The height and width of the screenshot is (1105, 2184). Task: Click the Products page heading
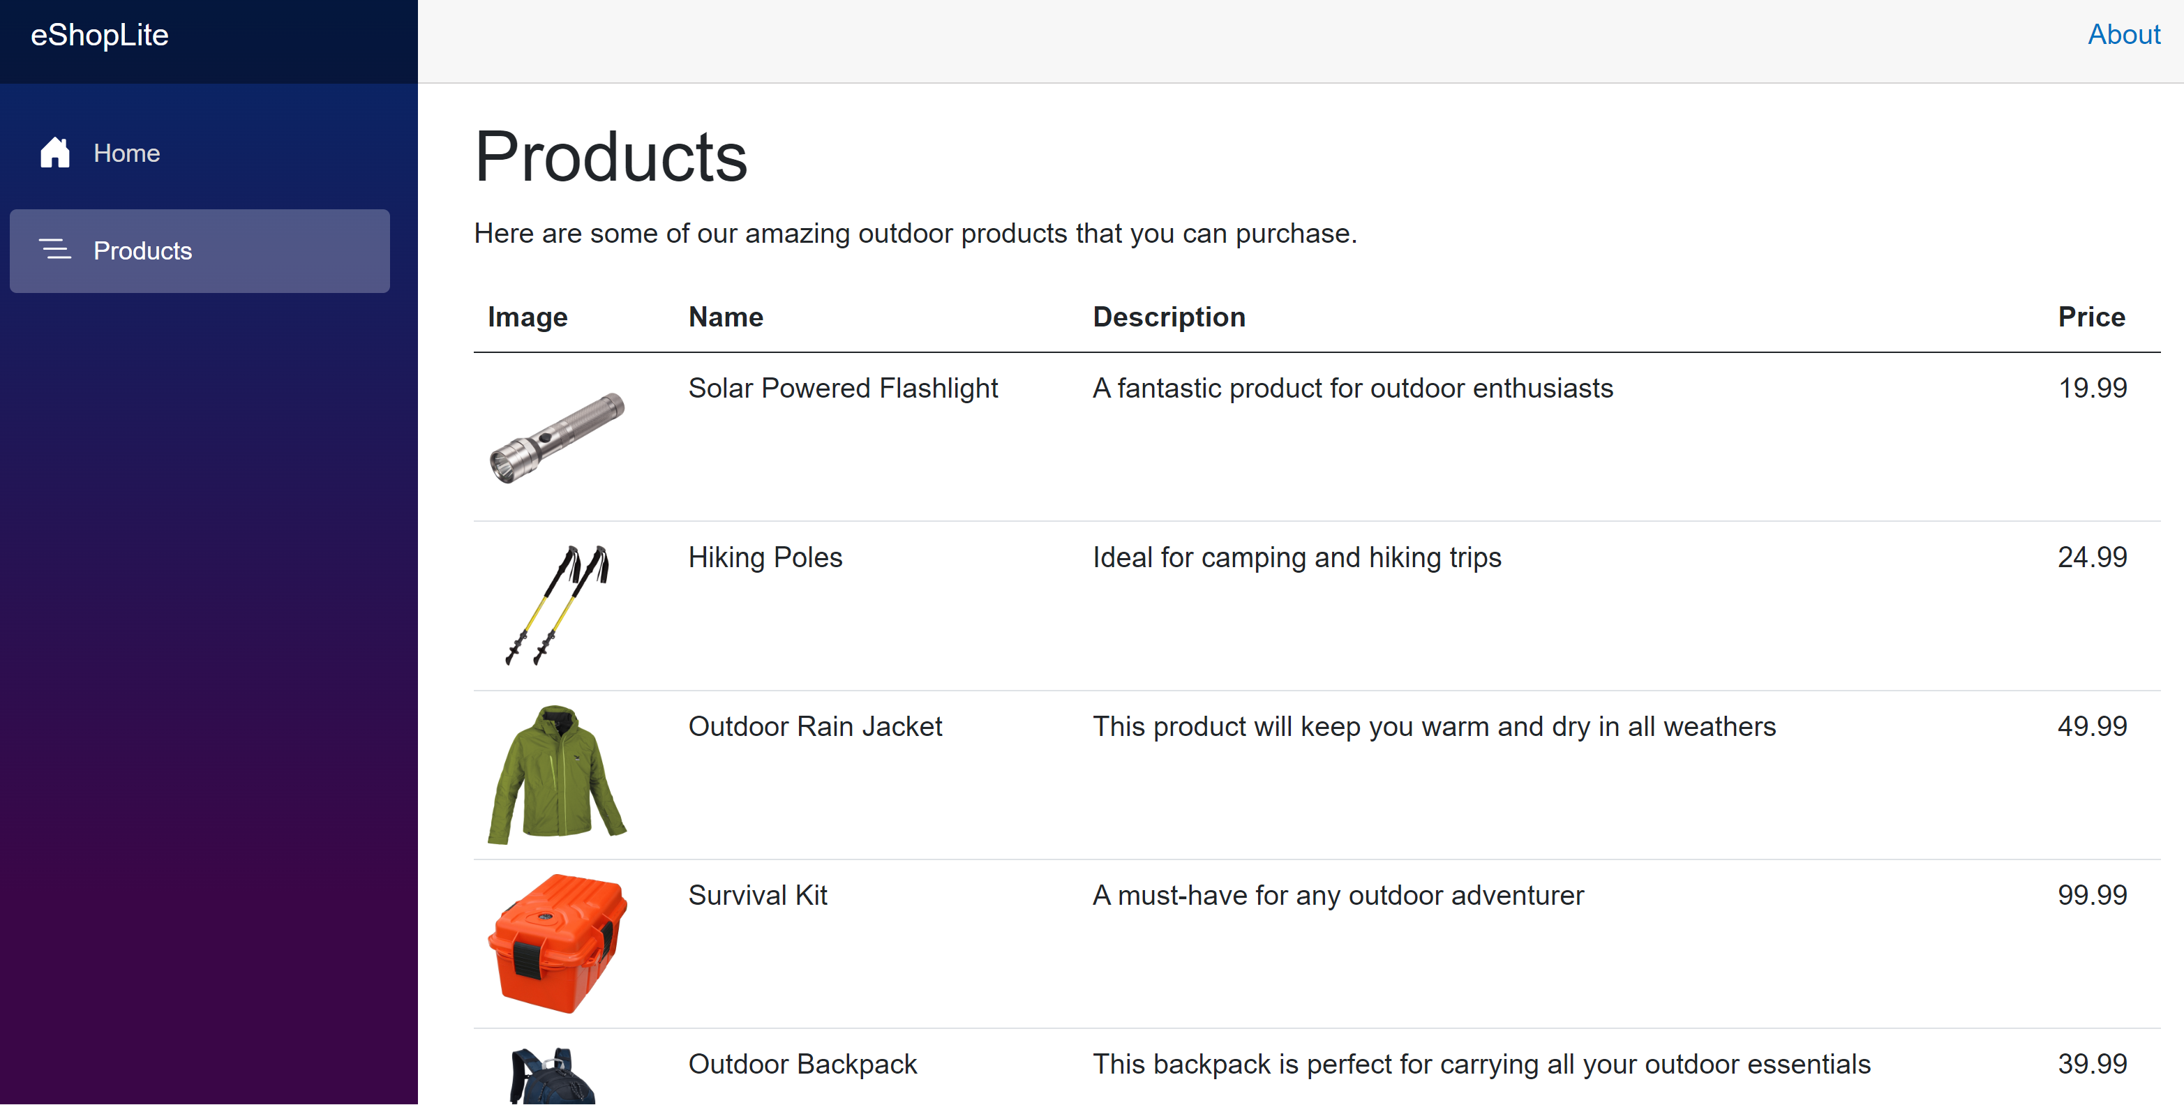pos(611,158)
